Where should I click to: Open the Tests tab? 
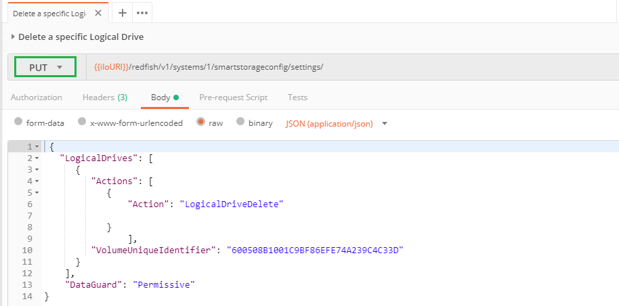point(297,97)
